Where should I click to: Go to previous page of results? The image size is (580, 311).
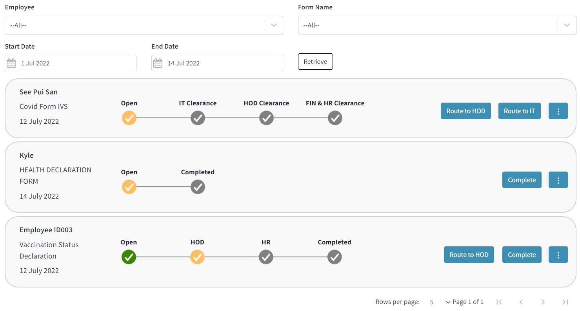click(x=521, y=302)
